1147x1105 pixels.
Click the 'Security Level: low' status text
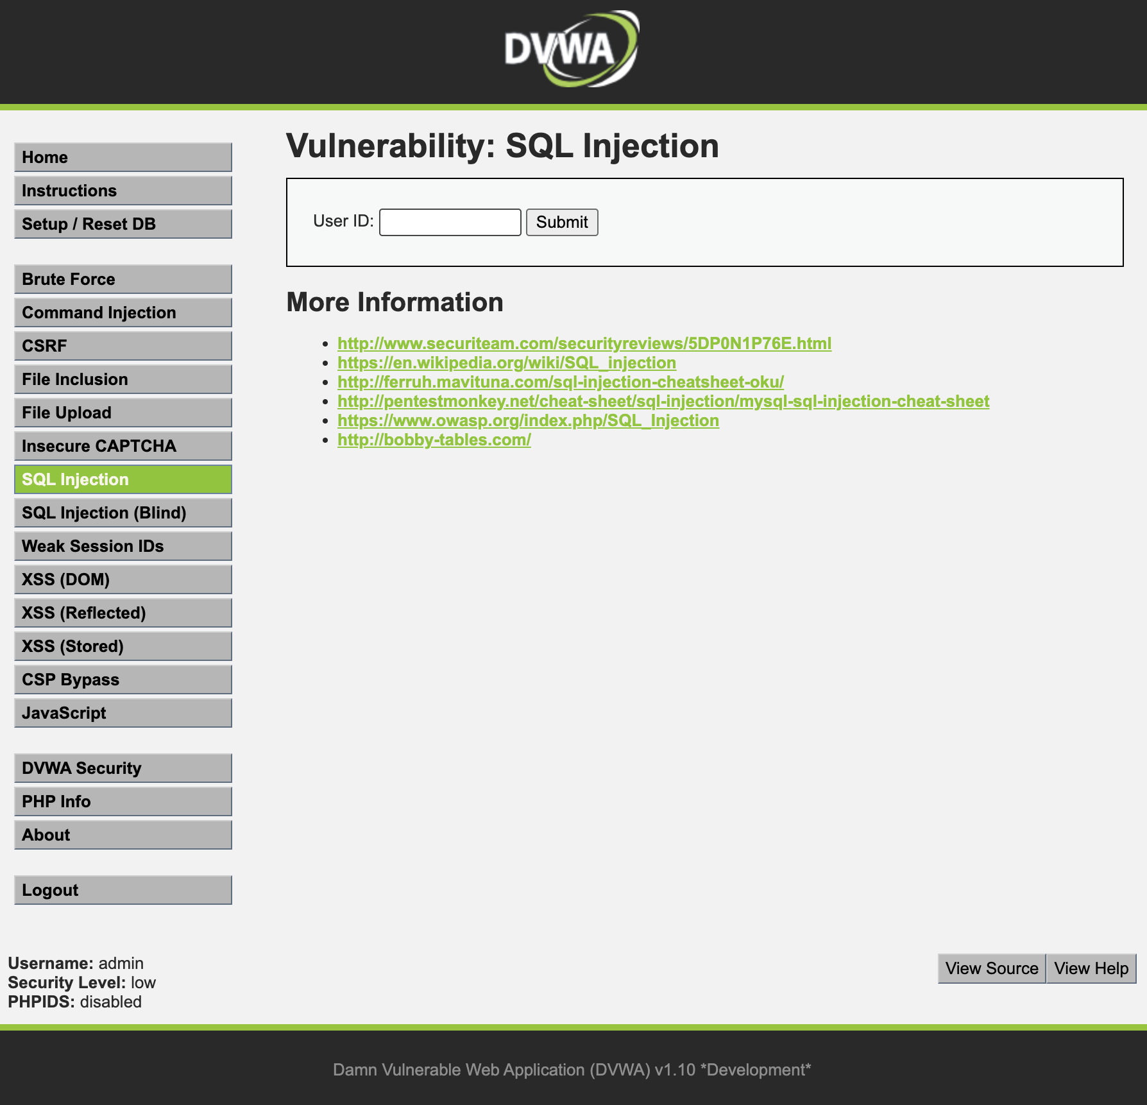click(x=82, y=982)
